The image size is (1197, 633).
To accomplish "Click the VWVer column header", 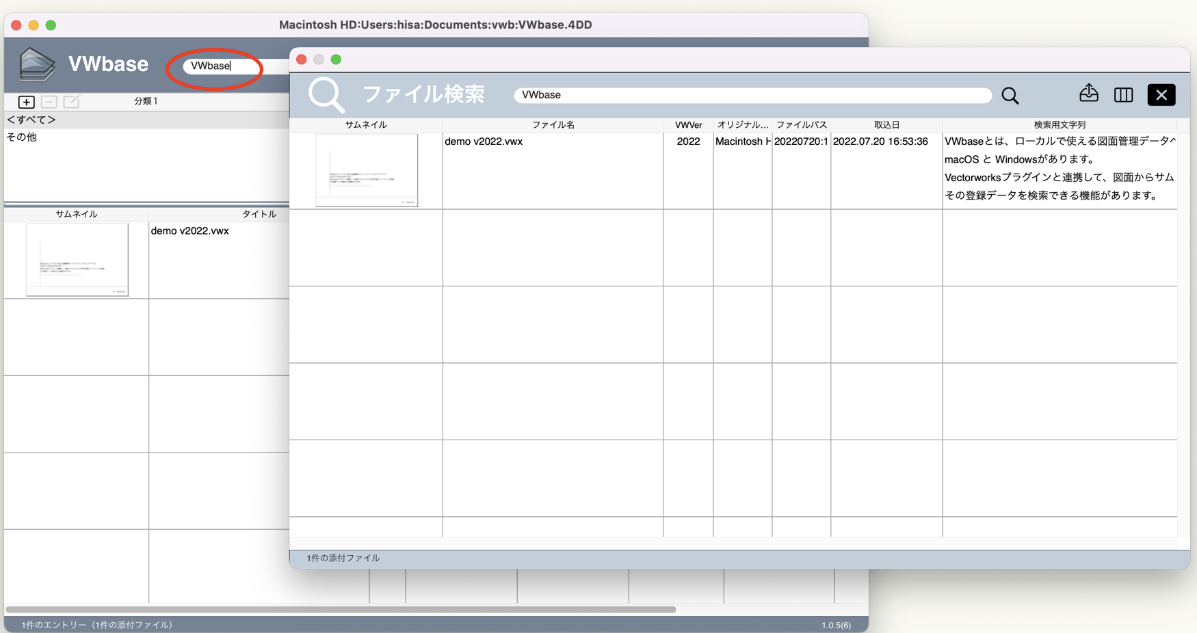I will (688, 125).
